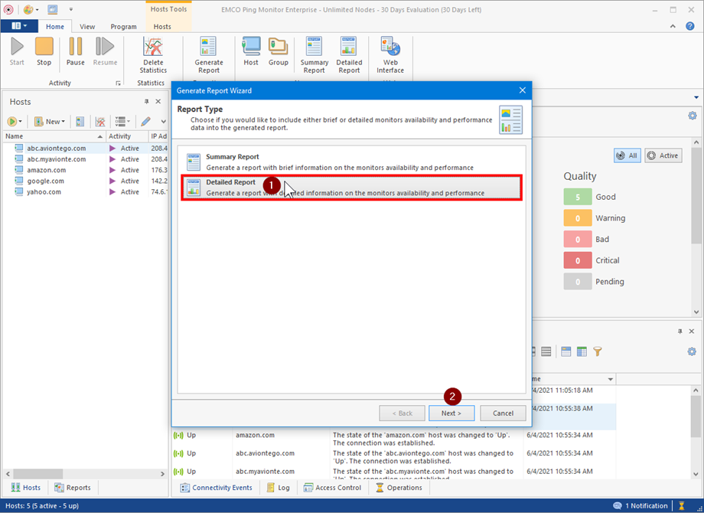
Task: Pause monitoring via the ribbon icon
Action: point(76,51)
